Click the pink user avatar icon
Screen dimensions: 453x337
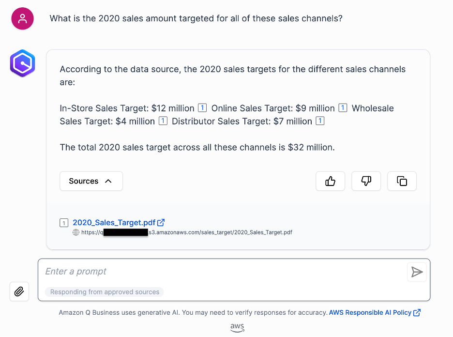coord(23,18)
